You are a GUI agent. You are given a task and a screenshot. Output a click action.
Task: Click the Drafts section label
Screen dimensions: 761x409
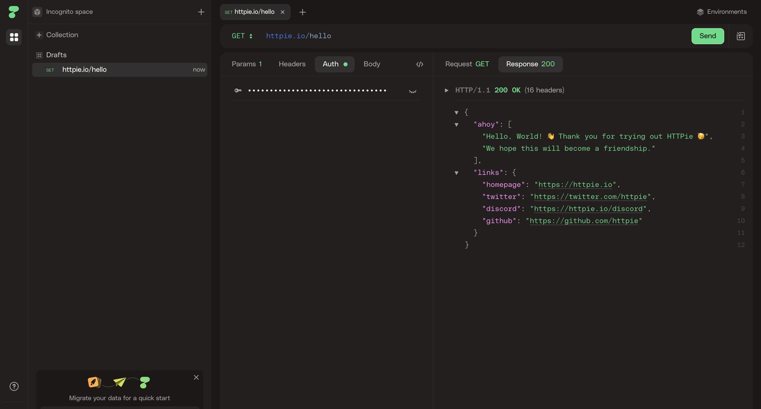[x=56, y=55]
